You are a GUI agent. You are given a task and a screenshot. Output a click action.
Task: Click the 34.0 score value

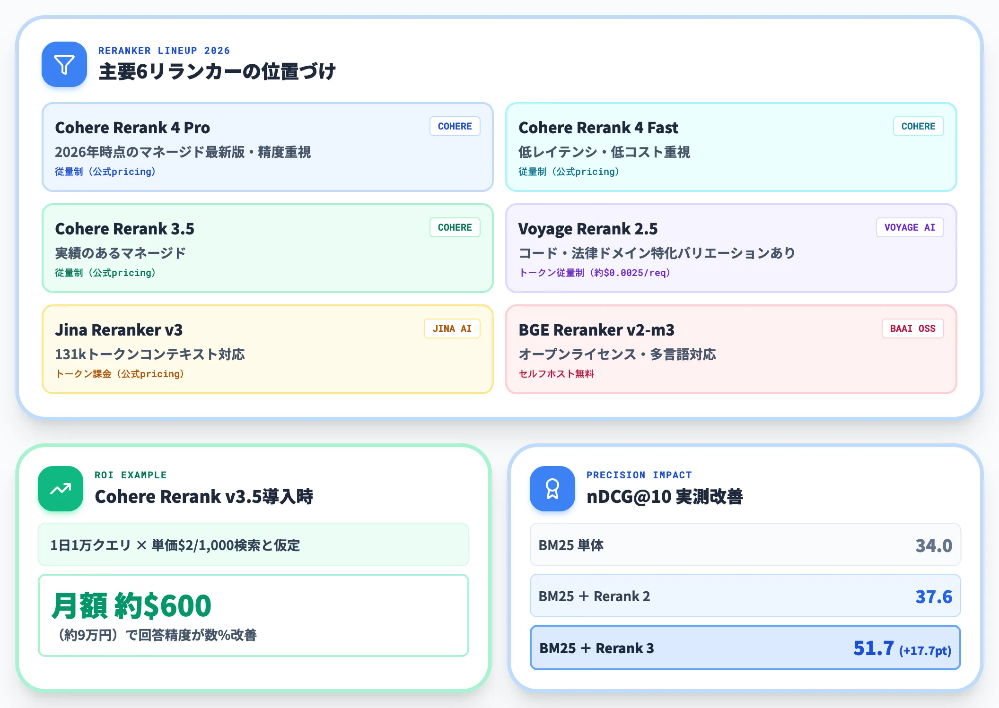click(x=934, y=546)
